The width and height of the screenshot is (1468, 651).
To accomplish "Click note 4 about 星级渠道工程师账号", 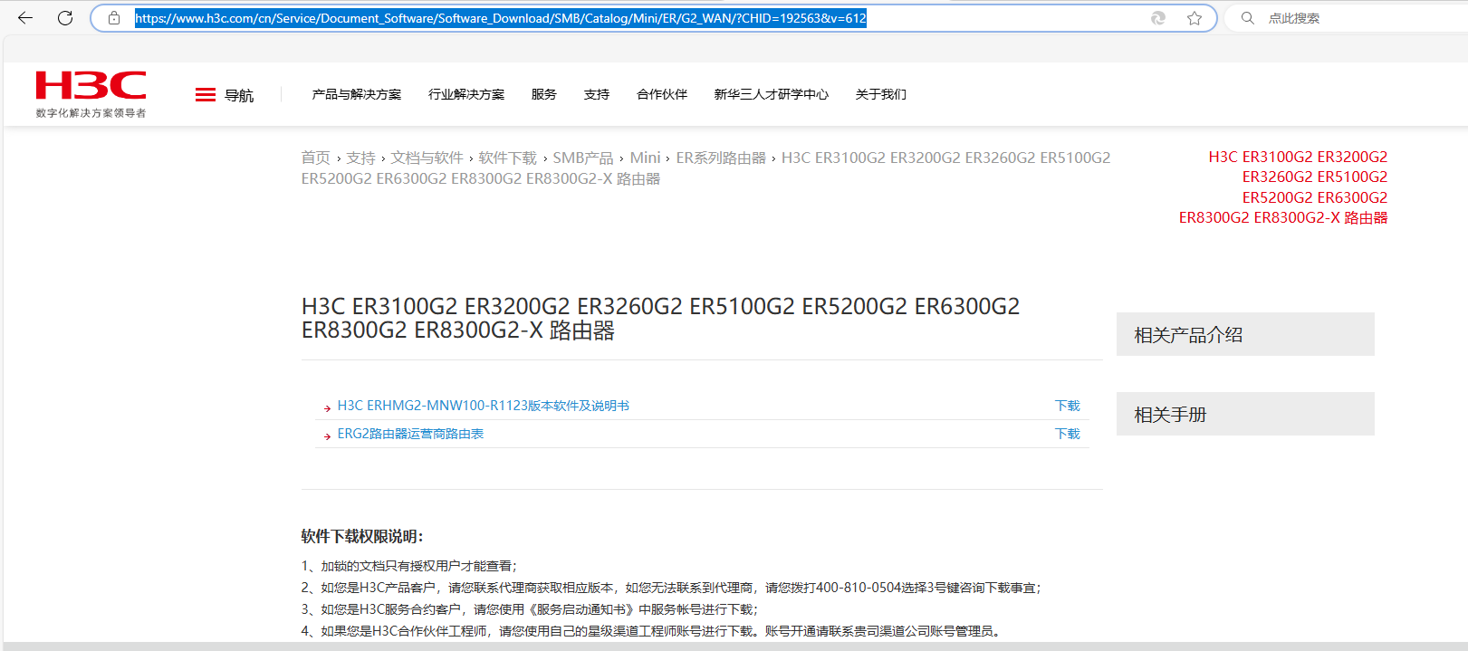I will click(x=653, y=631).
